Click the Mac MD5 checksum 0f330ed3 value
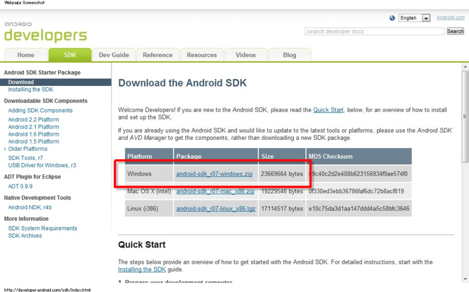Image resolution: width=469 pixels, height=292 pixels. tap(356, 191)
